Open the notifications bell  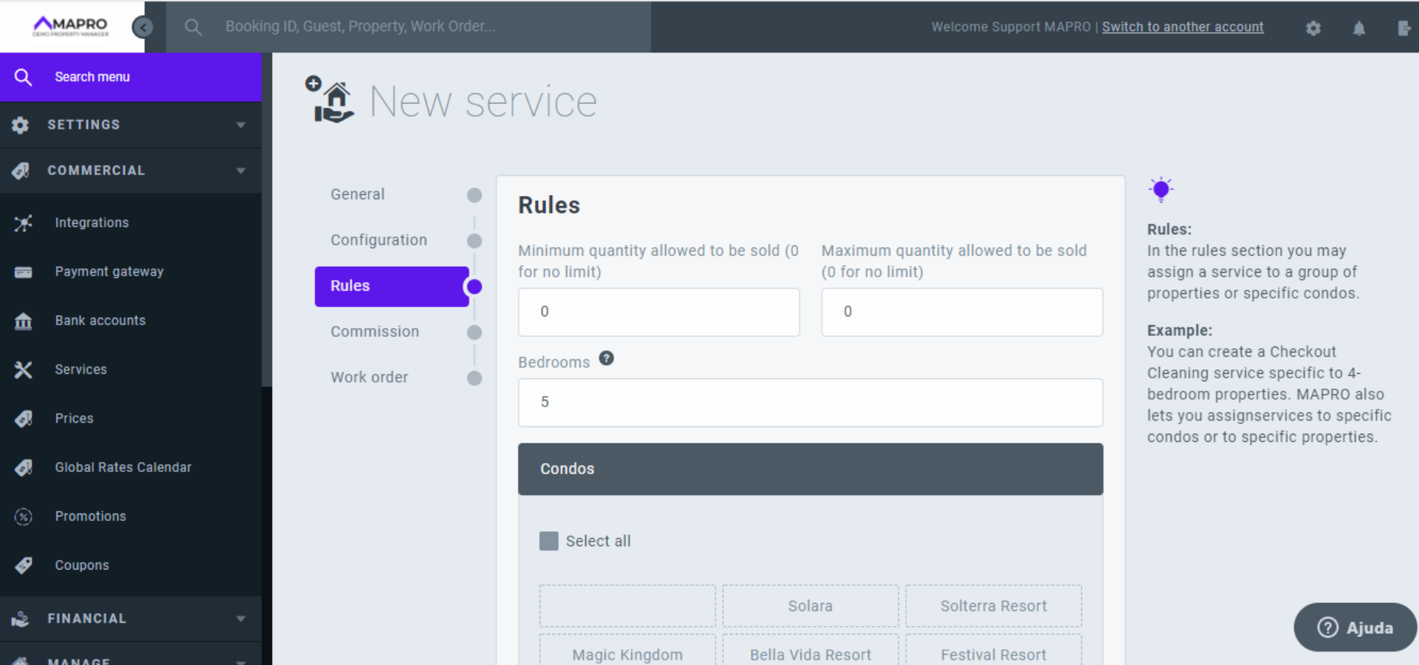pyautogui.click(x=1358, y=28)
